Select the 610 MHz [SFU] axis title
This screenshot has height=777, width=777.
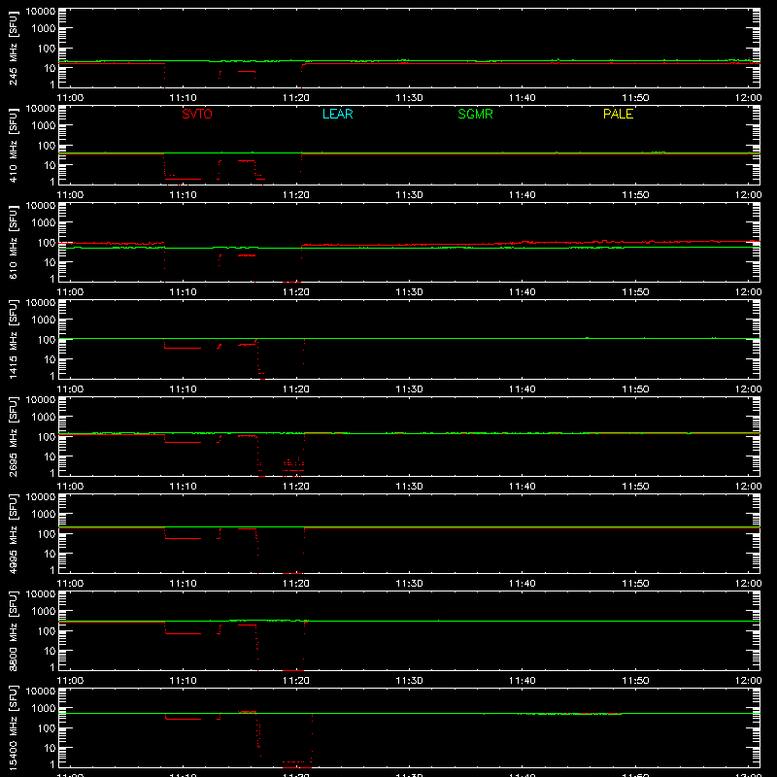point(14,243)
